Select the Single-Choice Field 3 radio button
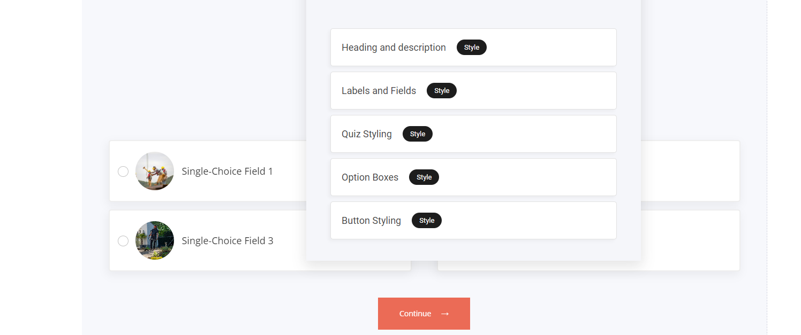 point(123,241)
